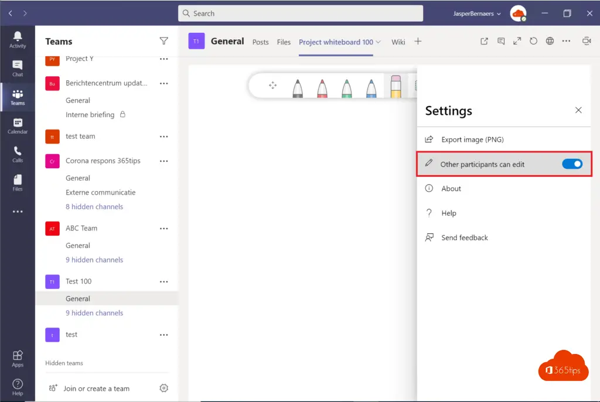Pick the eraser tool on whiteboard
Viewport: 600px width, 402px height.
pos(396,86)
